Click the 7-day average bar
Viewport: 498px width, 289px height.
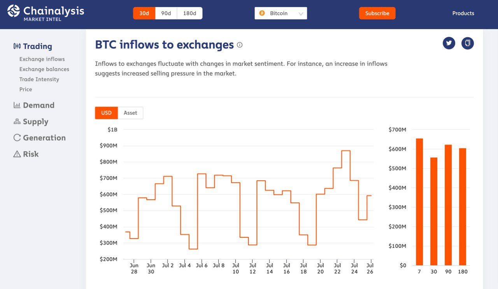point(419,202)
